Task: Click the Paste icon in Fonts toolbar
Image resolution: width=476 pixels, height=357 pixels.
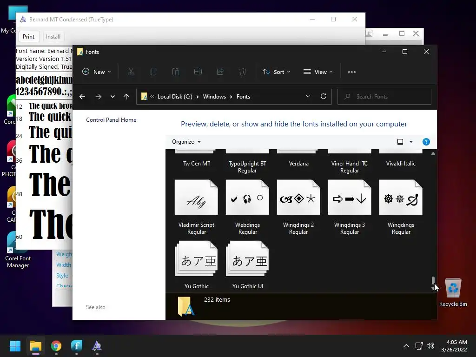Action: click(x=175, y=72)
